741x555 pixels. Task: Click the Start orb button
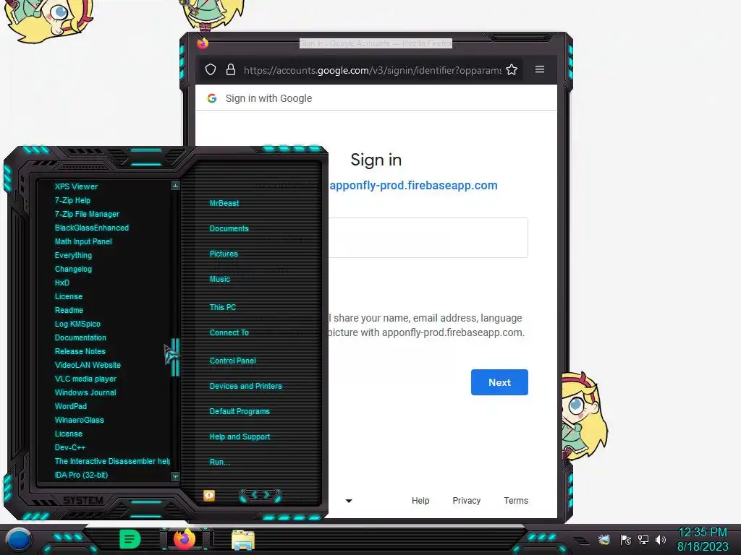pyautogui.click(x=18, y=540)
